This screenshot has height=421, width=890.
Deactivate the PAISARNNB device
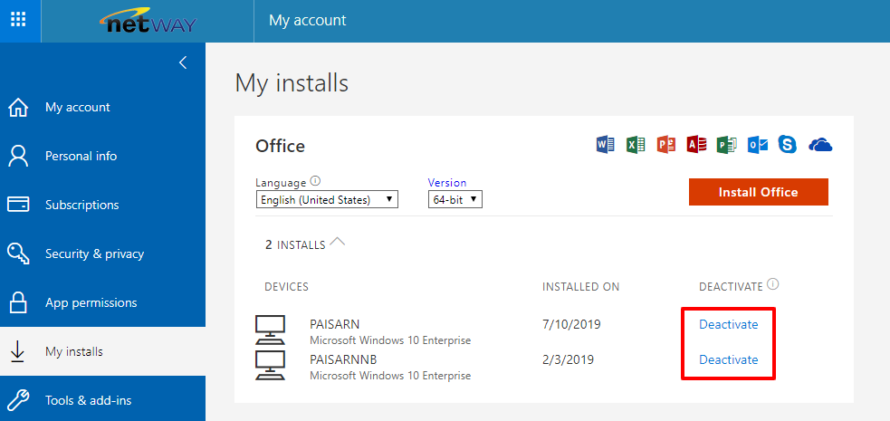point(728,359)
